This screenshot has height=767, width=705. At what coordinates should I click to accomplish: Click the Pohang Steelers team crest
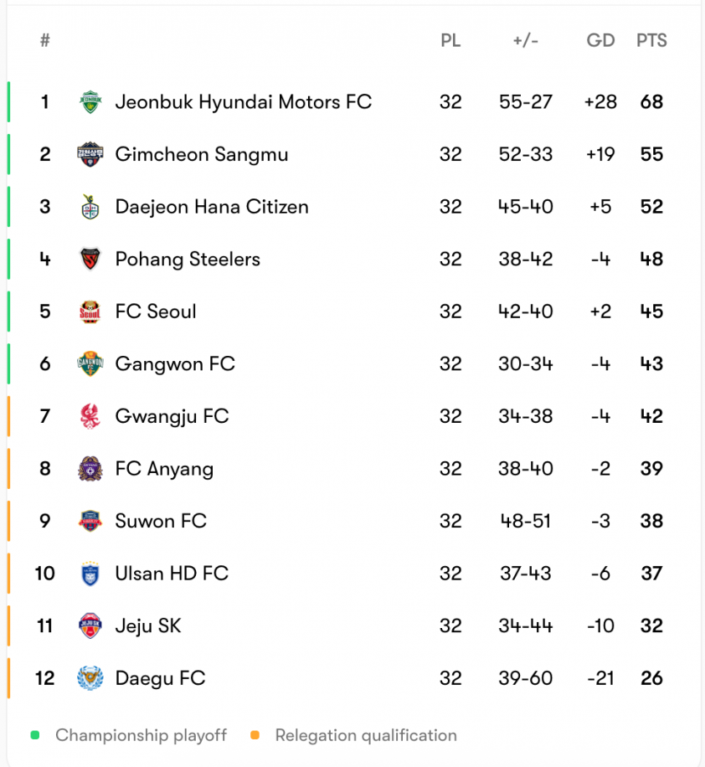[90, 260]
